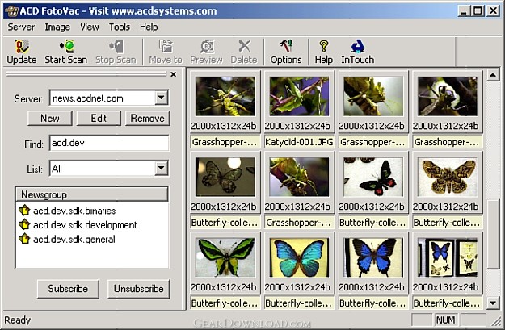The height and width of the screenshot is (330, 505).
Task: Click the Katydid-001.JPG file name label
Action: (299, 142)
